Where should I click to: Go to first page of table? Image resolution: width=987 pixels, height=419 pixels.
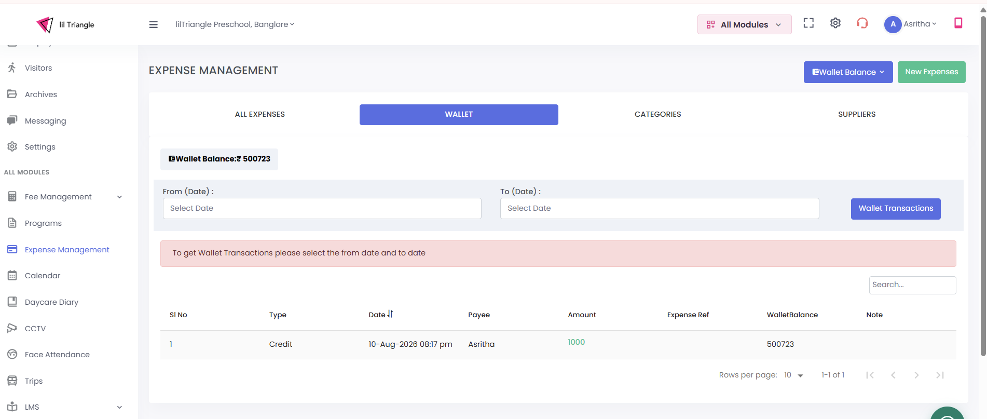click(870, 375)
